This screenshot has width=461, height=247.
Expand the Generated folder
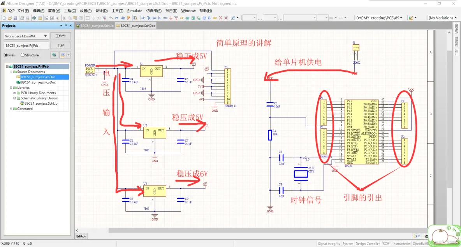click(x=11, y=109)
